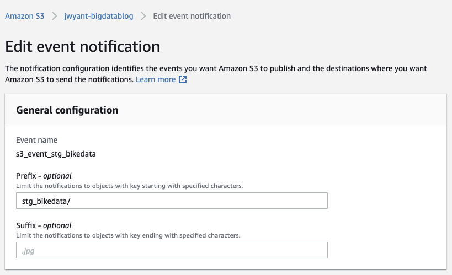Click the chevron after jwyant-bigdatablog breadcrumb
452x275 pixels.
coord(143,16)
